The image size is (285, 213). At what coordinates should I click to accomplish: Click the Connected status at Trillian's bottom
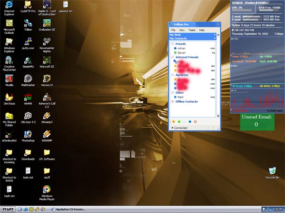(x=180, y=128)
